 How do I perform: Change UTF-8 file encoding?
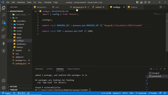[x=125, y=93]
